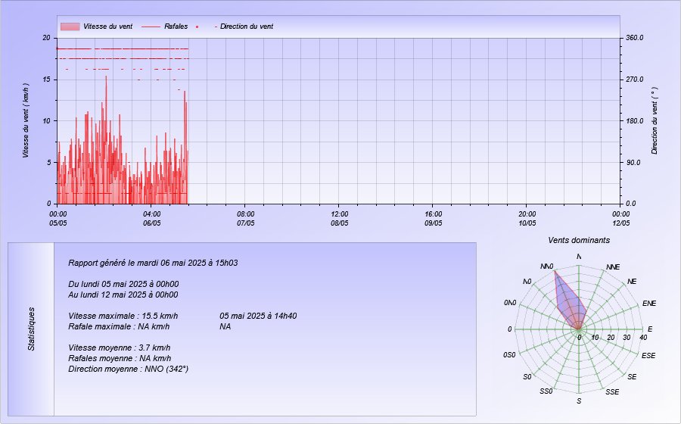This screenshot has height=424, width=681.
Task: Click the NNO label on wind rose
Action: point(547,267)
